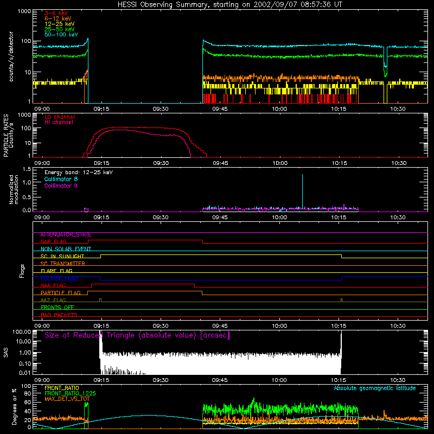Select the yellow 'FRONT_RATIO' legend label
Viewport: 434px width, 434px height.
click(62, 388)
